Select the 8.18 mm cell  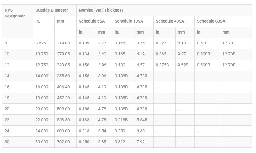coord(182,43)
